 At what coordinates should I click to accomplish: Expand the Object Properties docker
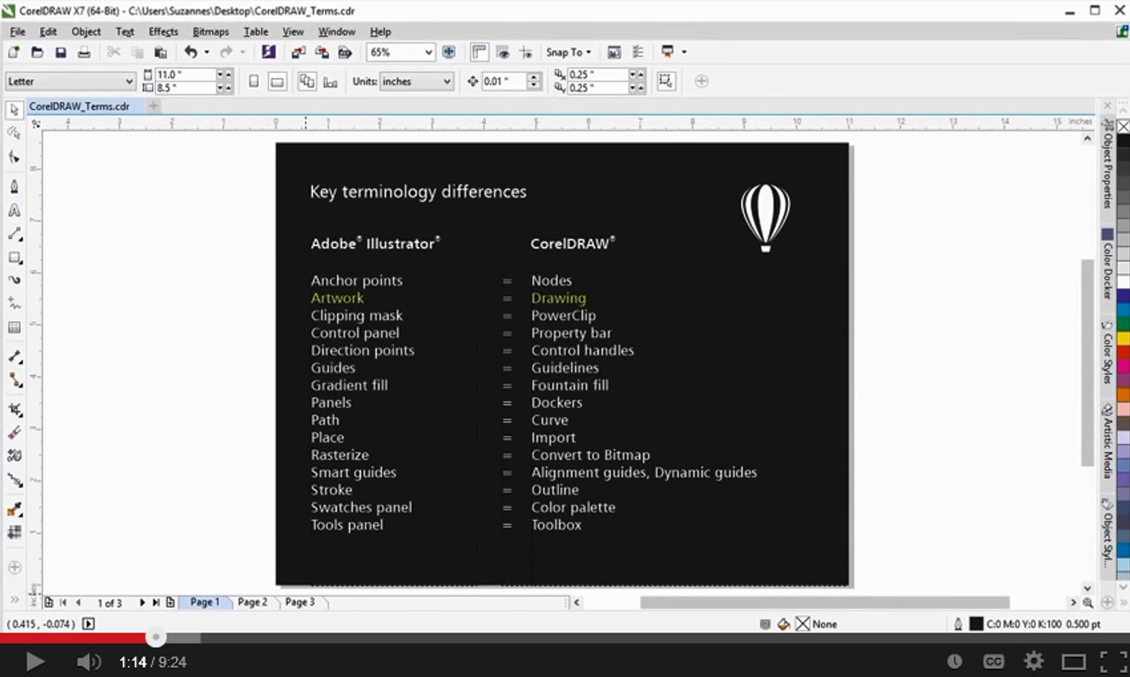pos(1107,164)
